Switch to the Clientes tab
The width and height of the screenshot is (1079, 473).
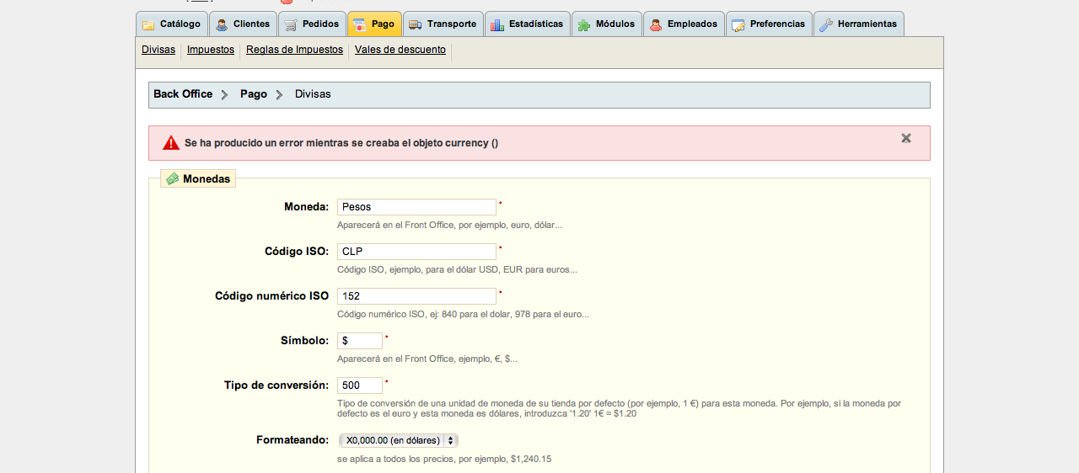click(x=243, y=24)
